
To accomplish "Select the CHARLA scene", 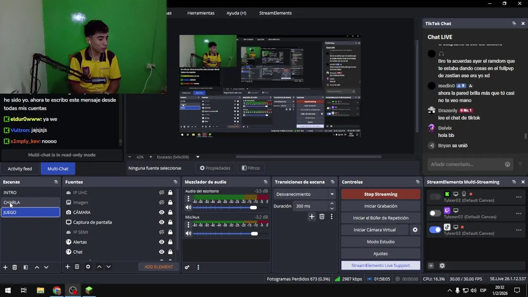I will [30, 203].
